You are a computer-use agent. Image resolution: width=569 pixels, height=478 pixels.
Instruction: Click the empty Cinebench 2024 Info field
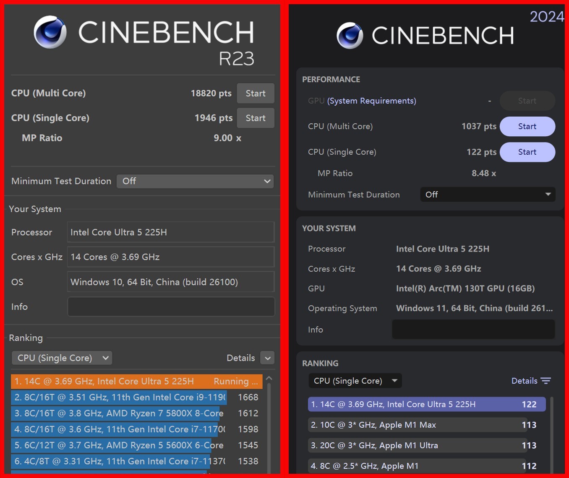pos(473,330)
